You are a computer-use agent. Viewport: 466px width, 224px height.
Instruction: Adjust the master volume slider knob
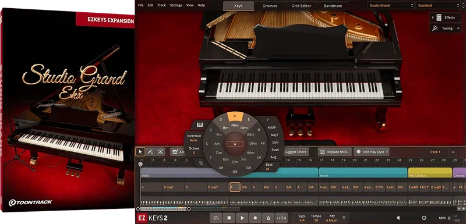click(424, 218)
